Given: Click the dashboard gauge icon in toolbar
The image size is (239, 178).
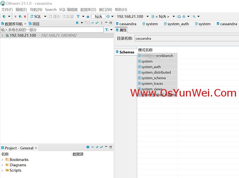Looking at the screenshot, I should pyautogui.click(x=179, y=16).
